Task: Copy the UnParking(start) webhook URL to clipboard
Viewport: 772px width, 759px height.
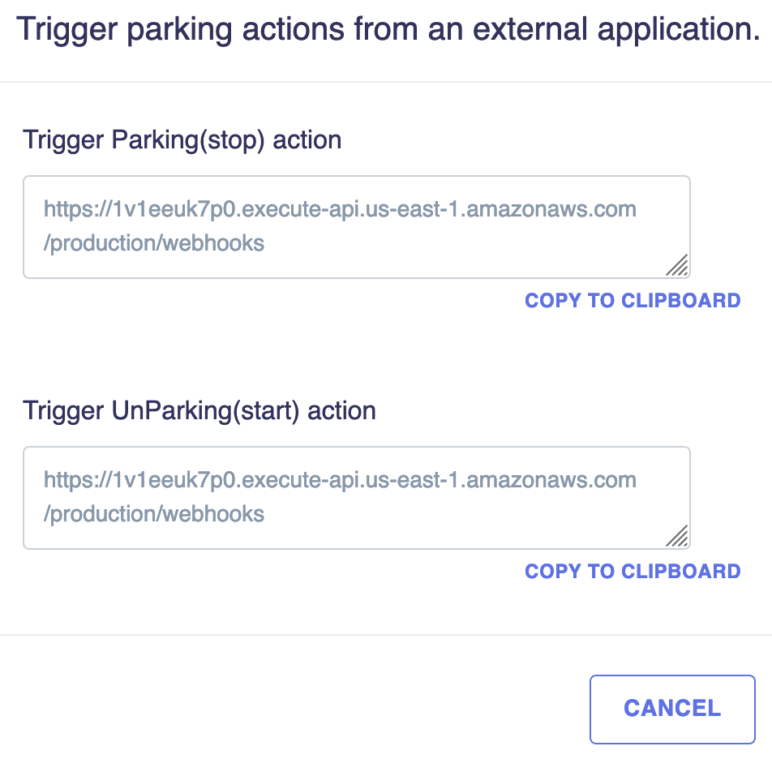Action: pyautogui.click(x=633, y=571)
